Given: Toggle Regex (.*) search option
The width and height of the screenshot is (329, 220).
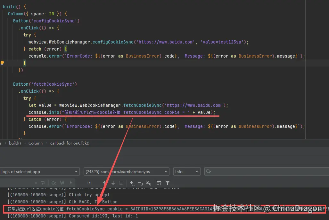Looking at the screenshot, I should (x=70, y=183).
